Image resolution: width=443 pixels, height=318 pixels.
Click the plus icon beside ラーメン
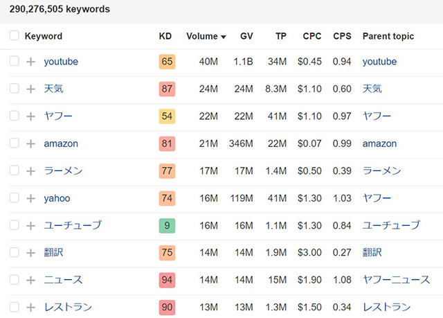click(30, 171)
